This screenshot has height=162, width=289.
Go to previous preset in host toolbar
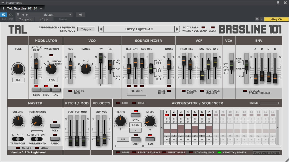tap(23, 15)
